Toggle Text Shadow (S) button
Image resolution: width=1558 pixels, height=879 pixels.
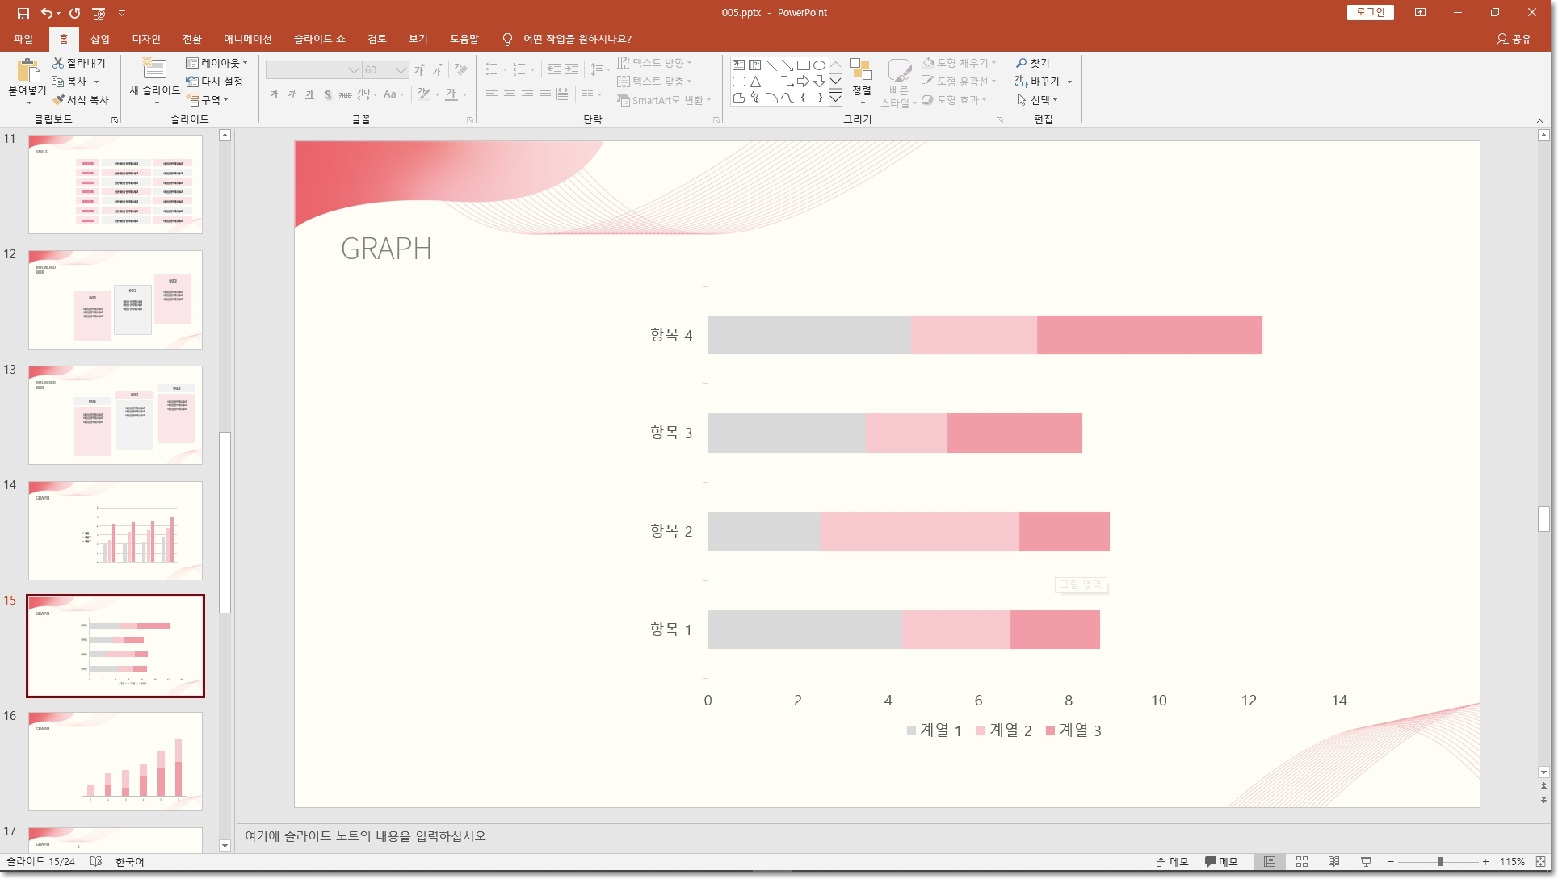click(x=327, y=94)
